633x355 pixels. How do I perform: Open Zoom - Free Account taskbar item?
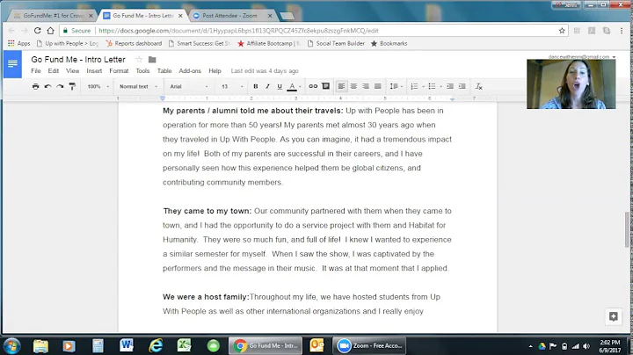click(x=369, y=345)
